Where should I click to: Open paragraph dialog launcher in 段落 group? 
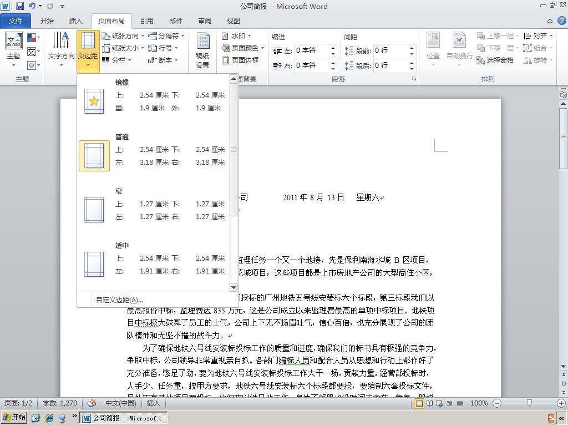[x=414, y=79]
